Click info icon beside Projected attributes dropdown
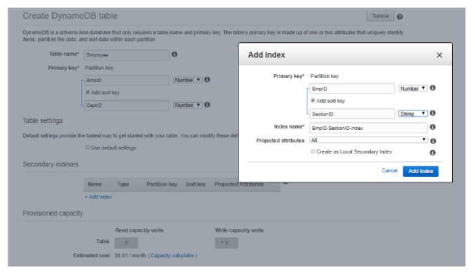 [x=433, y=140]
